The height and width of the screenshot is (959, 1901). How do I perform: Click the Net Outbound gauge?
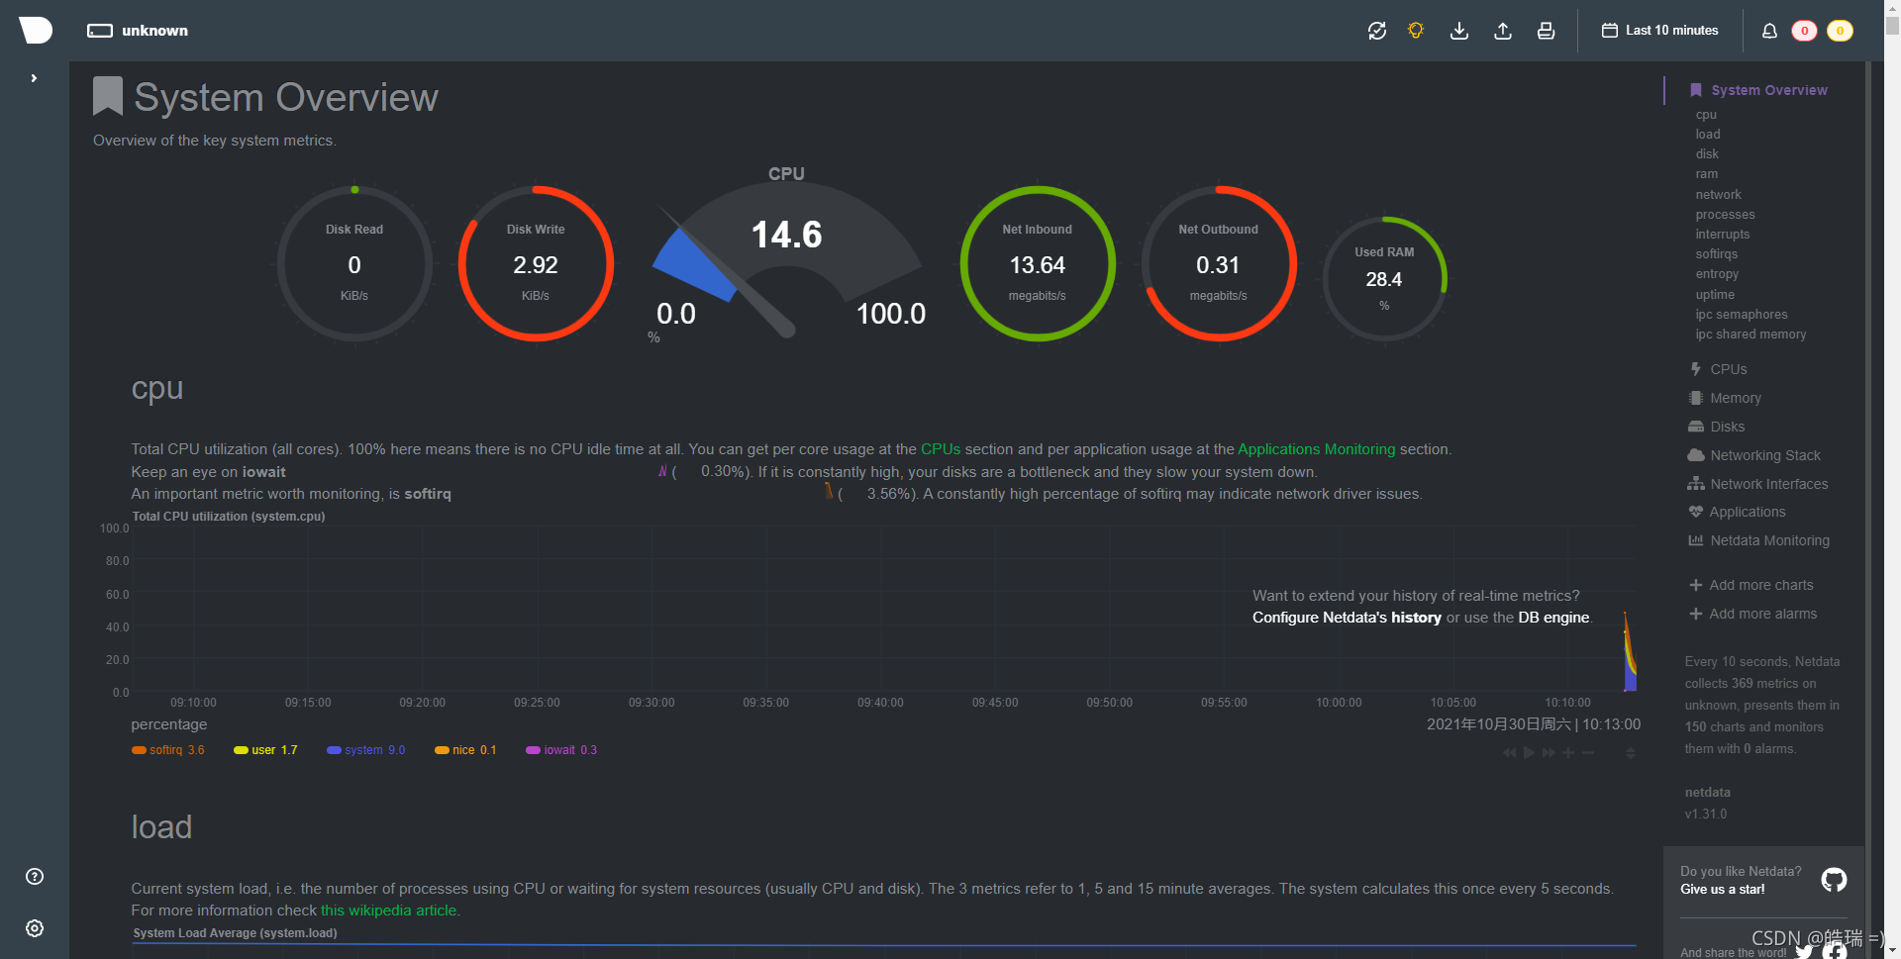[x=1219, y=264]
